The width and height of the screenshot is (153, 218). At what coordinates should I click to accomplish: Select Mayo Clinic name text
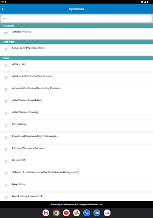tap(19, 184)
